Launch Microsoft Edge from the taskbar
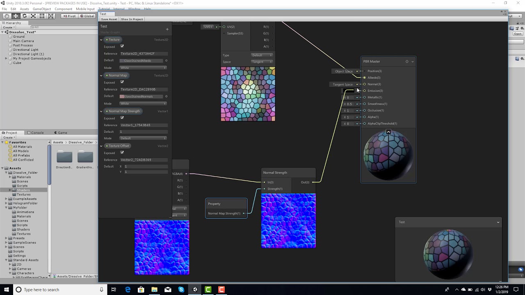Image resolution: width=525 pixels, height=295 pixels. 128,290
